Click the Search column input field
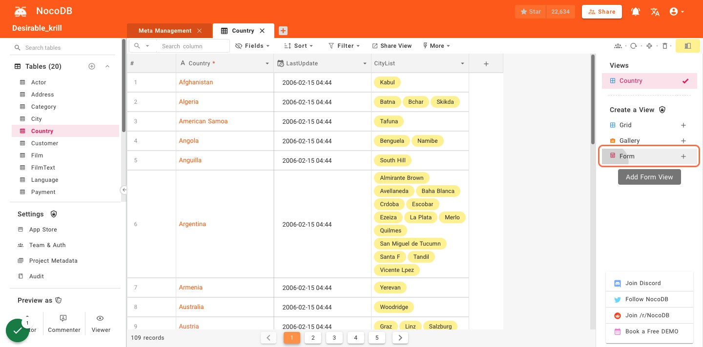Viewport: 703px width, 347px height. click(x=193, y=46)
